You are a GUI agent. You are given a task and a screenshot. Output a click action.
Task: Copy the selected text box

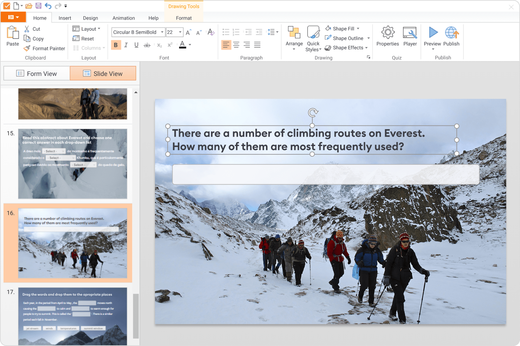tap(34, 39)
